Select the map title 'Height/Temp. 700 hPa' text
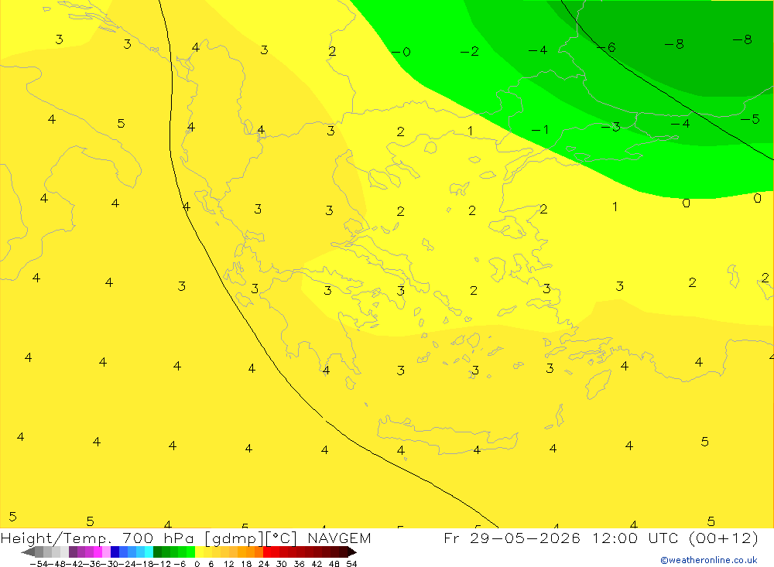The width and height of the screenshot is (774, 567). pos(98,538)
